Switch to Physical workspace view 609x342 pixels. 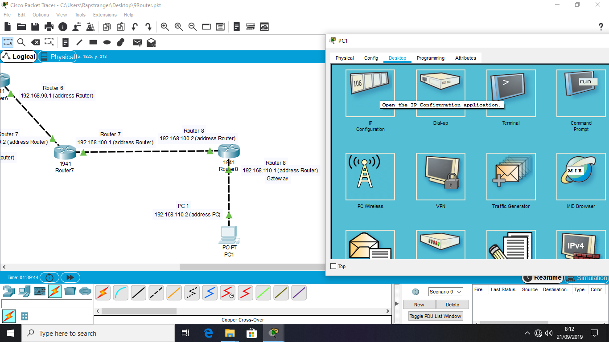click(x=58, y=57)
